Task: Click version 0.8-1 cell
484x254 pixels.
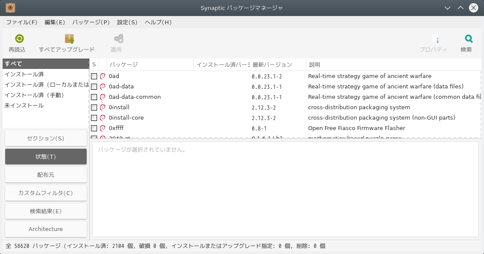Action: coord(259,128)
